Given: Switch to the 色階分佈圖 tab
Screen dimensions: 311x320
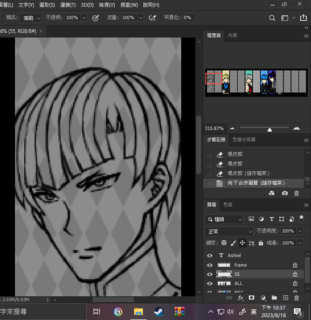Looking at the screenshot, I should [x=244, y=140].
